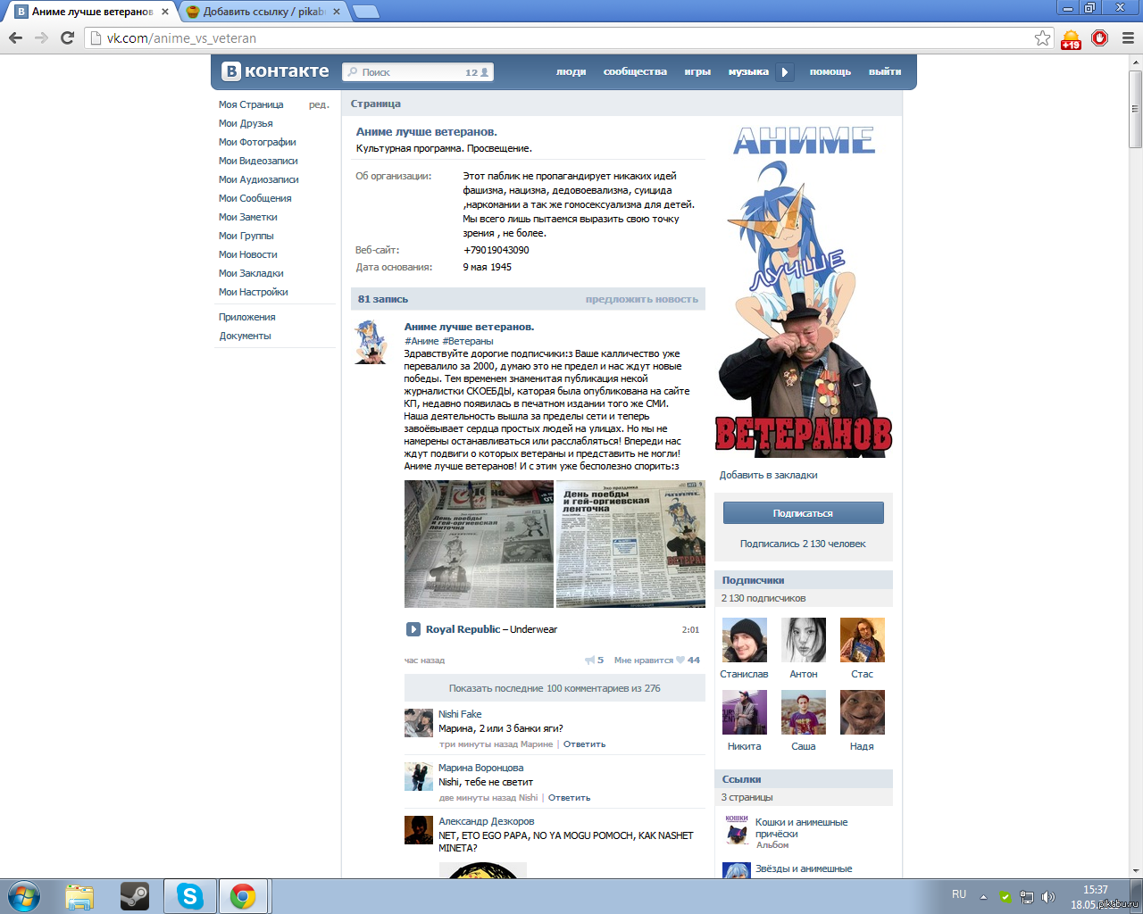The width and height of the screenshot is (1143, 914).
Task: Click the volume icon in tray
Action: point(1048,896)
